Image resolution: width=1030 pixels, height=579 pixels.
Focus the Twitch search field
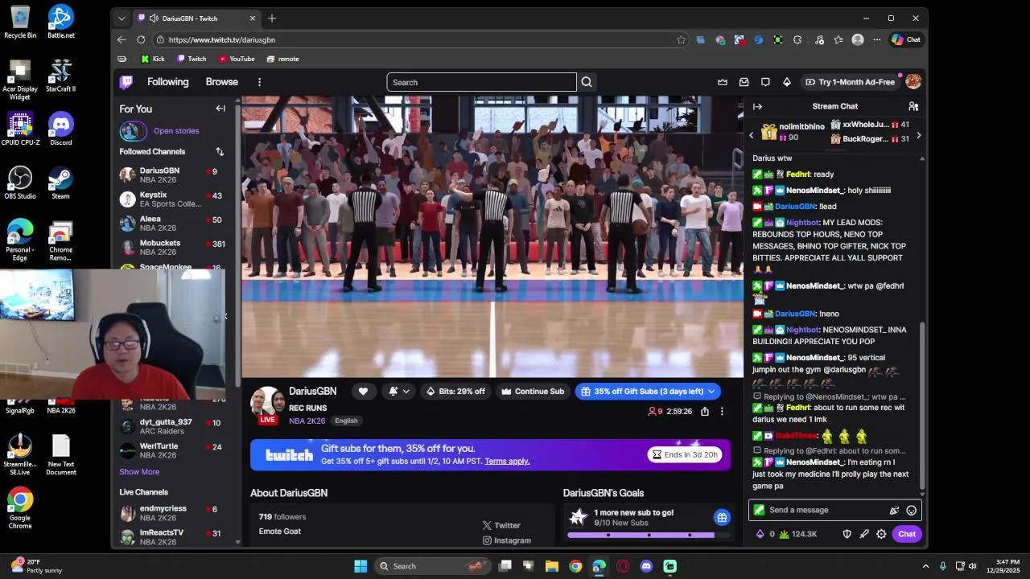481,82
